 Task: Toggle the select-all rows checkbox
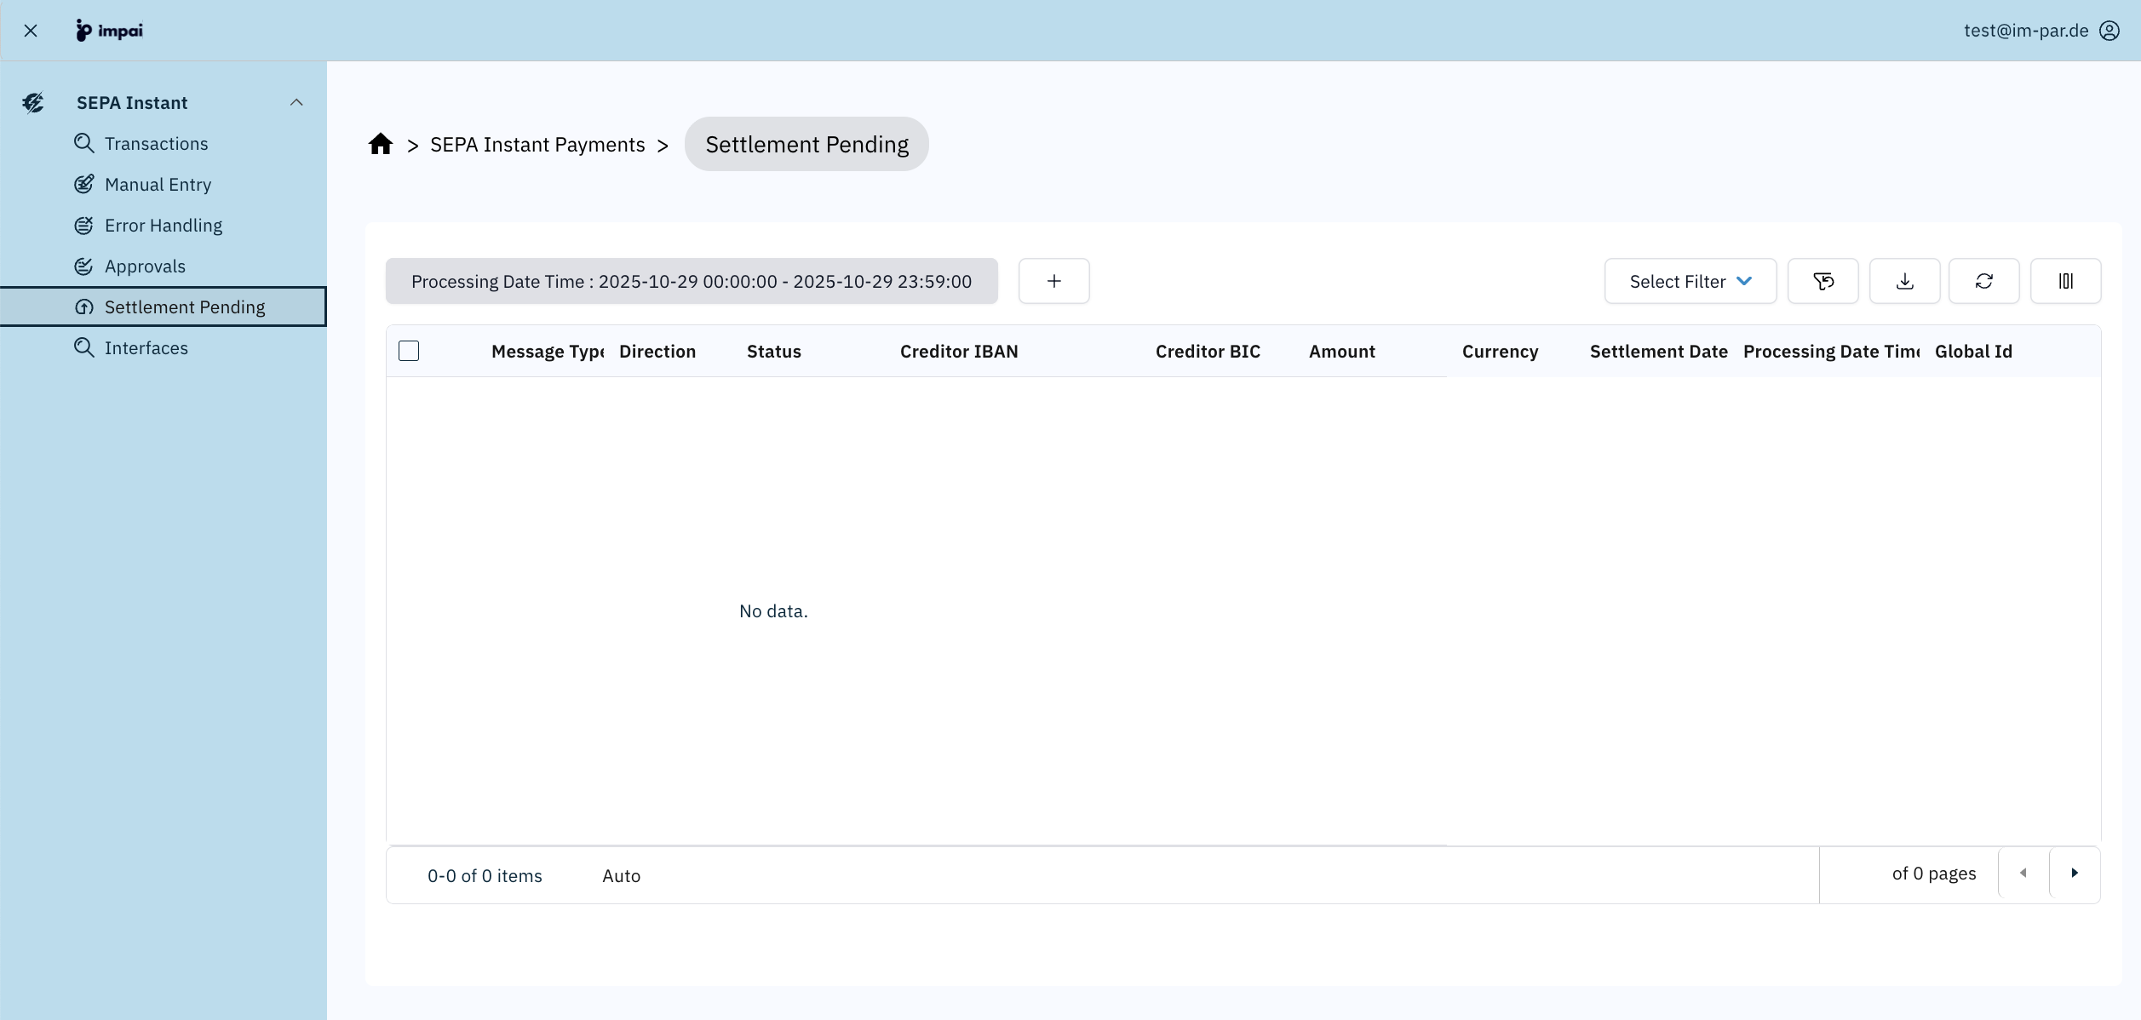click(409, 351)
